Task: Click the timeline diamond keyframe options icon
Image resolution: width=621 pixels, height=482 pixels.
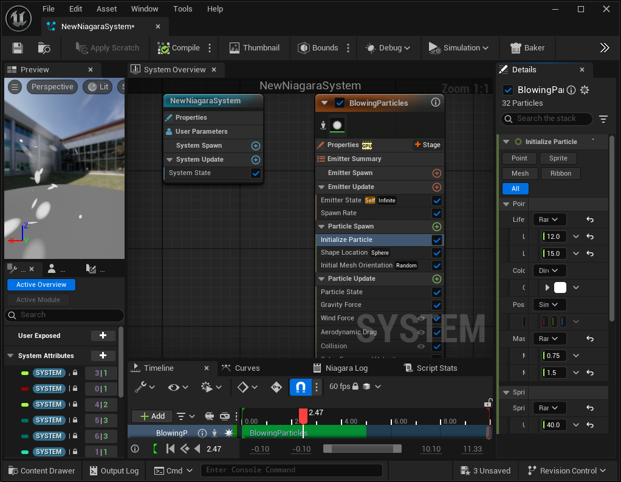Action: [x=247, y=387]
